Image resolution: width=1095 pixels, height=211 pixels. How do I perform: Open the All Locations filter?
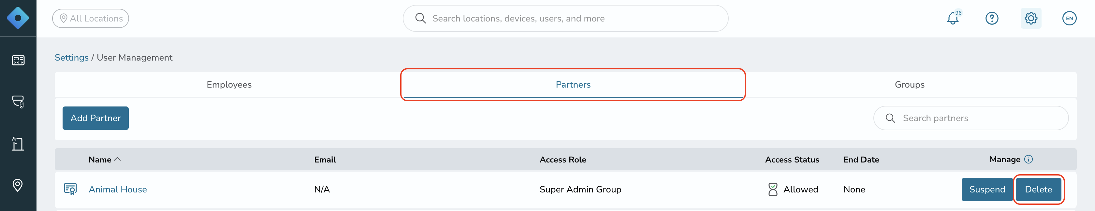point(91,18)
